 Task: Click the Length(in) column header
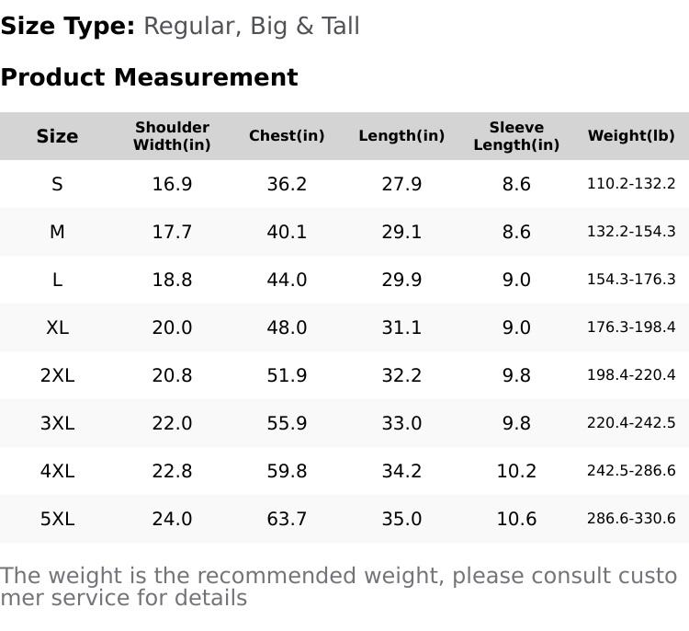pyautogui.click(x=401, y=136)
